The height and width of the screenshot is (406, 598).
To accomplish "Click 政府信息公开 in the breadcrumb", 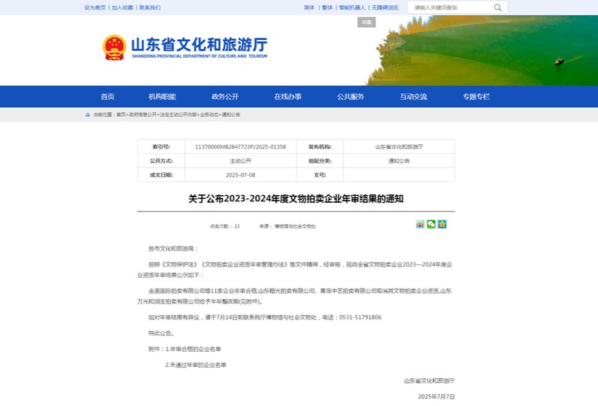I will pyautogui.click(x=142, y=115).
